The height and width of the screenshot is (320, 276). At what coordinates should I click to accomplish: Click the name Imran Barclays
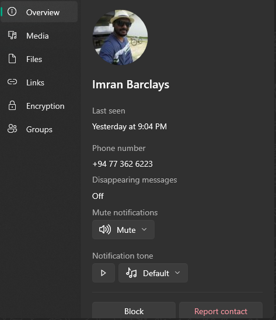131,84
